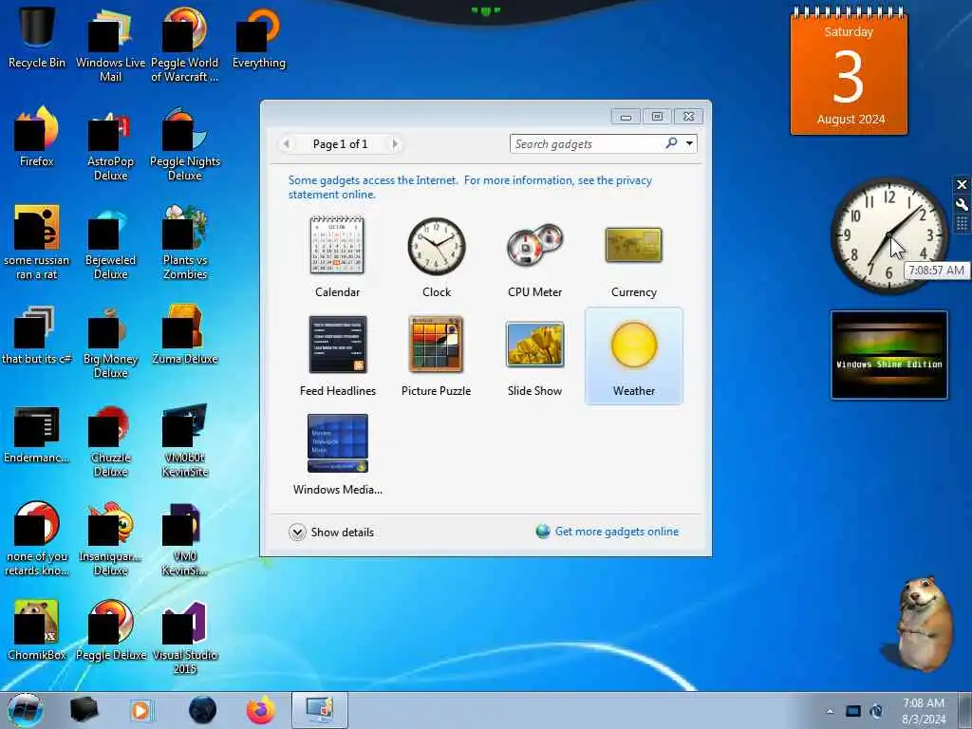The image size is (972, 729).
Task: Click the Plants vs Zombies icon
Action: tap(185, 243)
